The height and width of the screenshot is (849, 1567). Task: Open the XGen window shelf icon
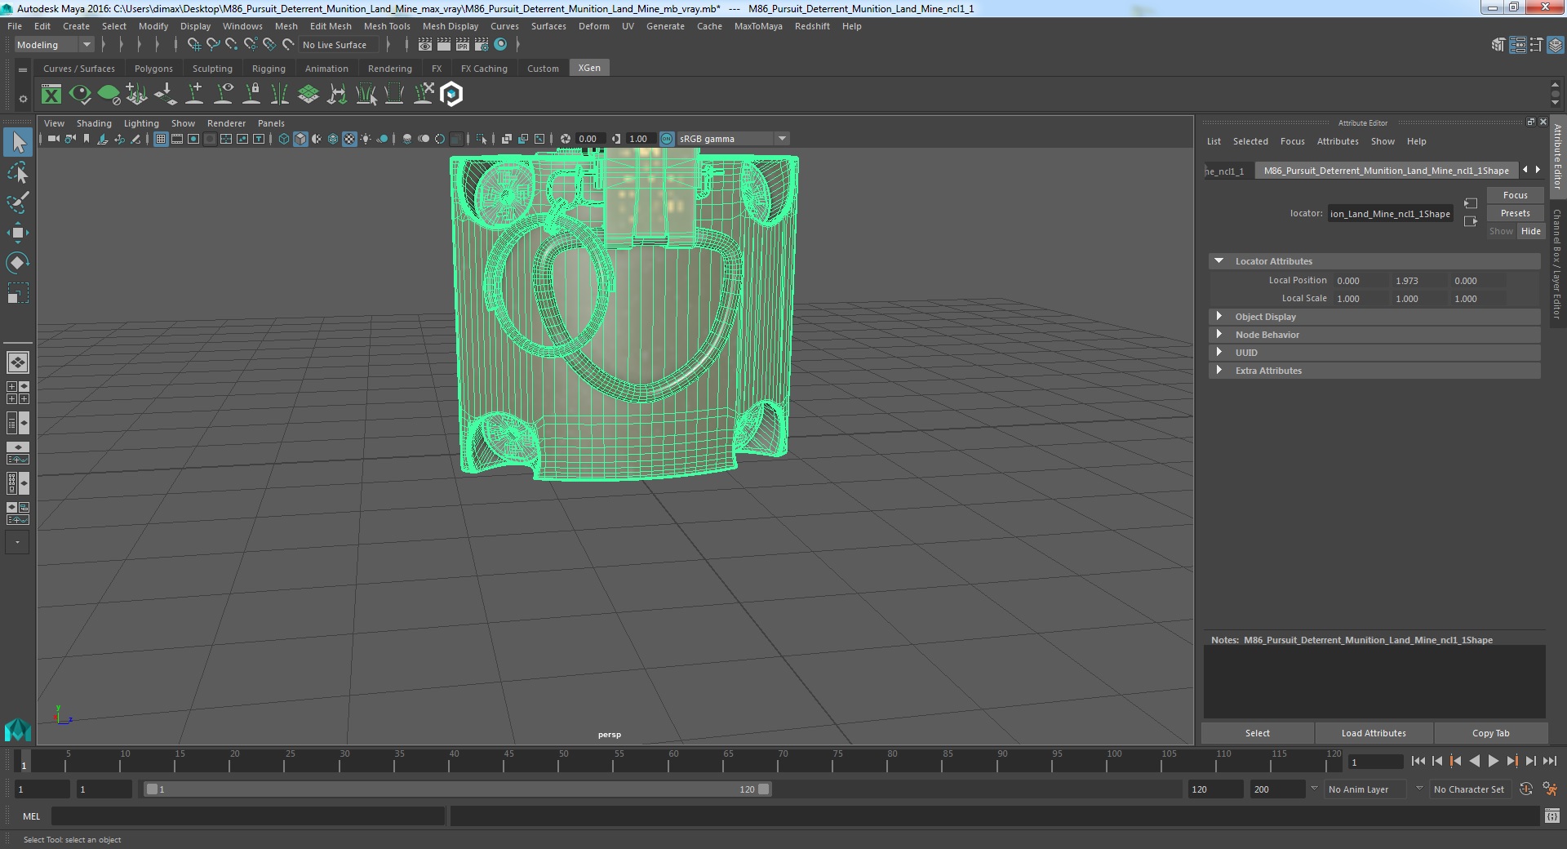(51, 95)
